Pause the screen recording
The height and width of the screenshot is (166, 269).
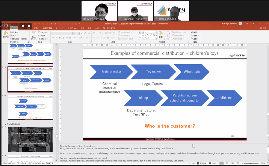23,26
